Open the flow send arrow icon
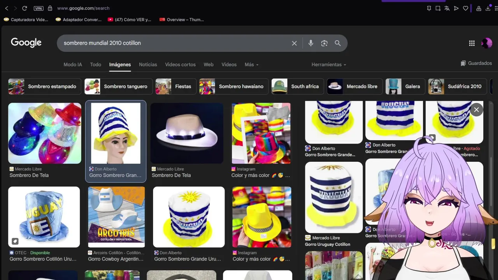498x280 pixels. point(456,8)
